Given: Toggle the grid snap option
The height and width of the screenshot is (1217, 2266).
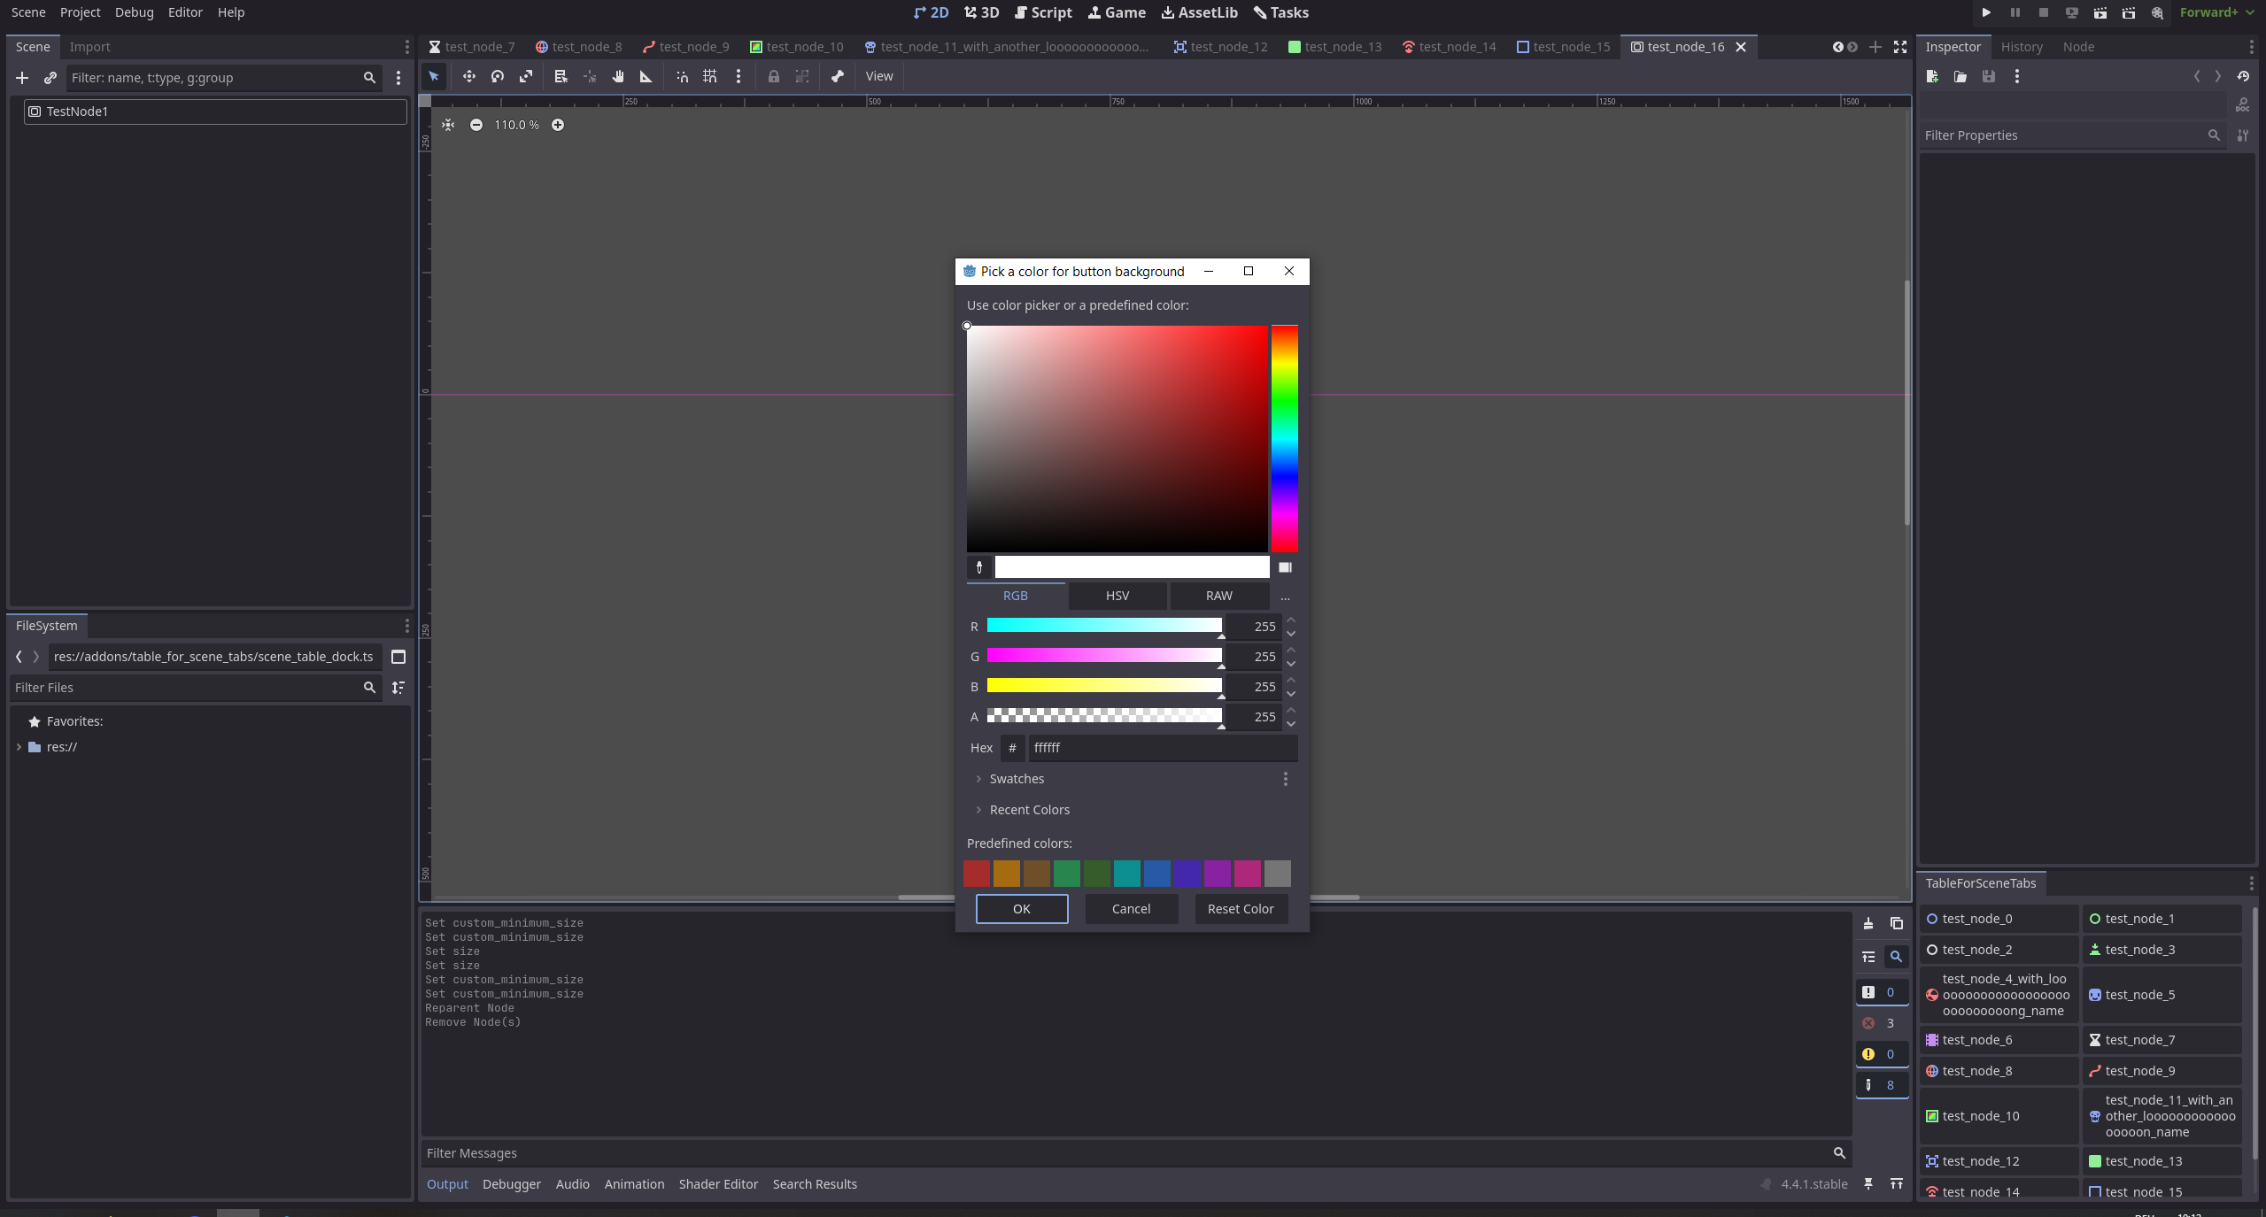Looking at the screenshot, I should click(709, 76).
